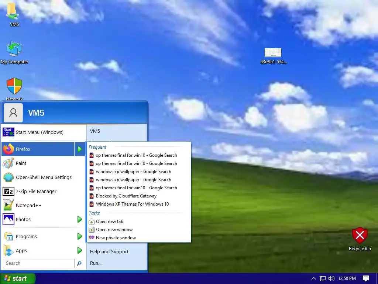Launch Start Menu (Windows) entry
Screen dimensions: 378x284
pos(44,132)
